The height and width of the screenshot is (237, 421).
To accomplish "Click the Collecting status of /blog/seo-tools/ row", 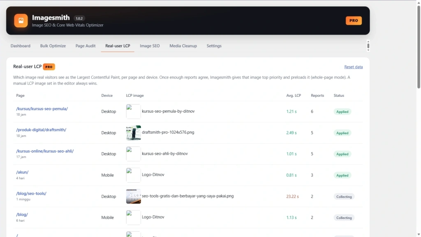I will (x=344, y=197).
